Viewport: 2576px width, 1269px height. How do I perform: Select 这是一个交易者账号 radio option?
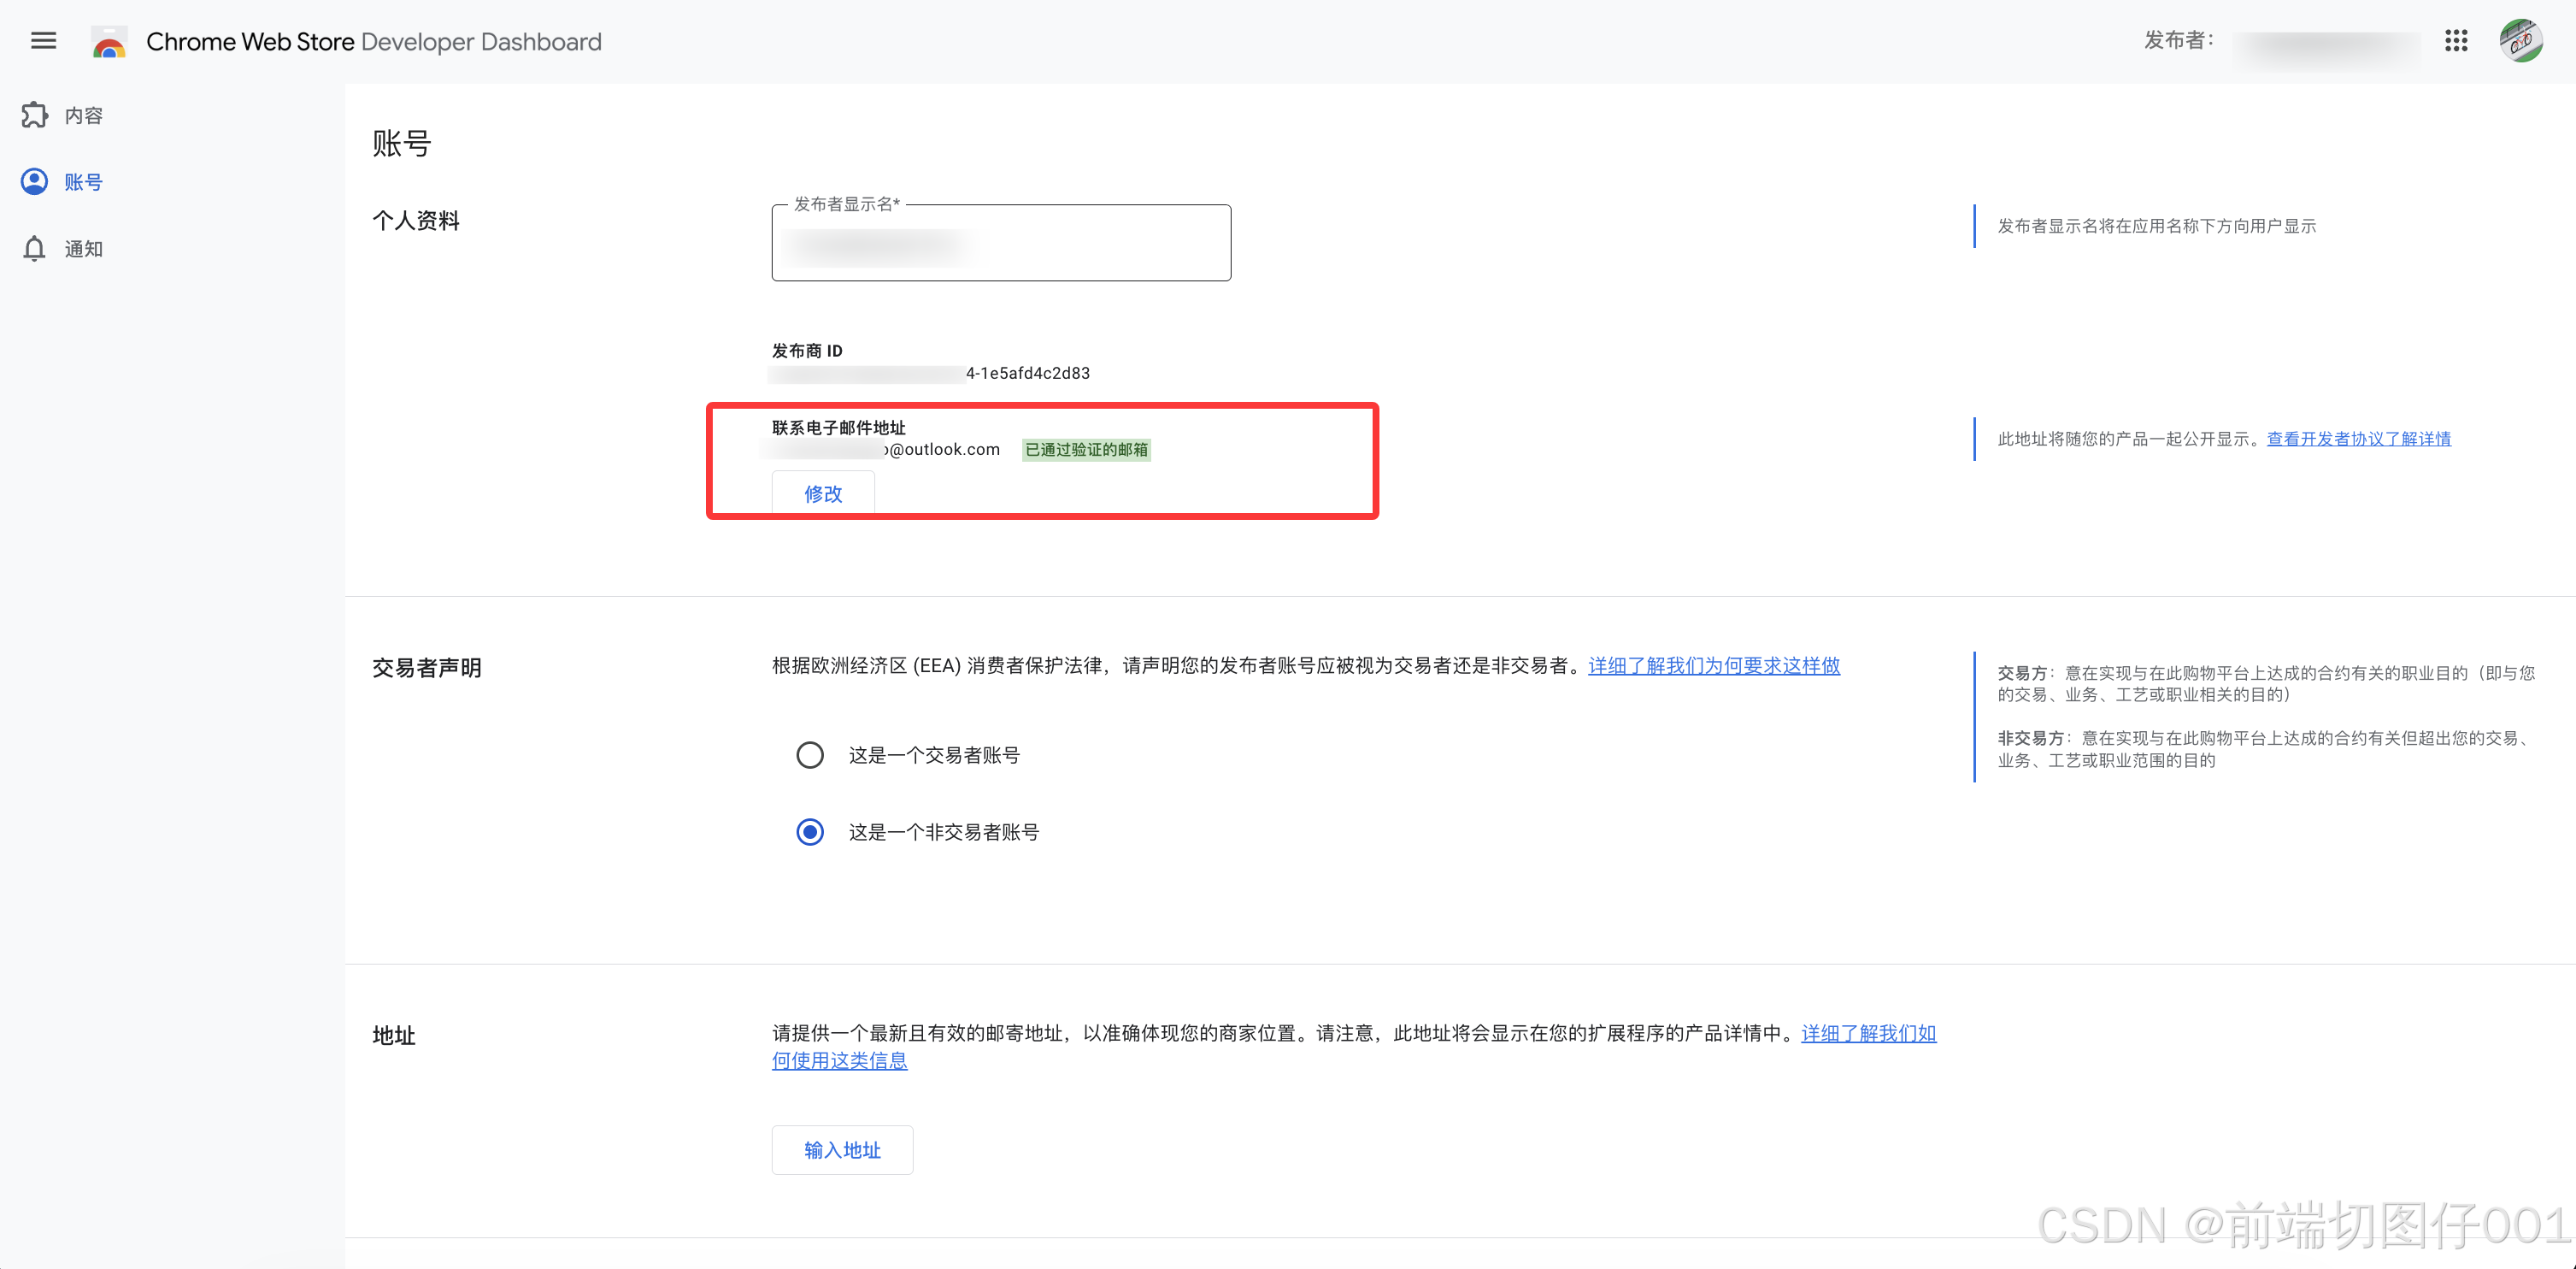810,754
